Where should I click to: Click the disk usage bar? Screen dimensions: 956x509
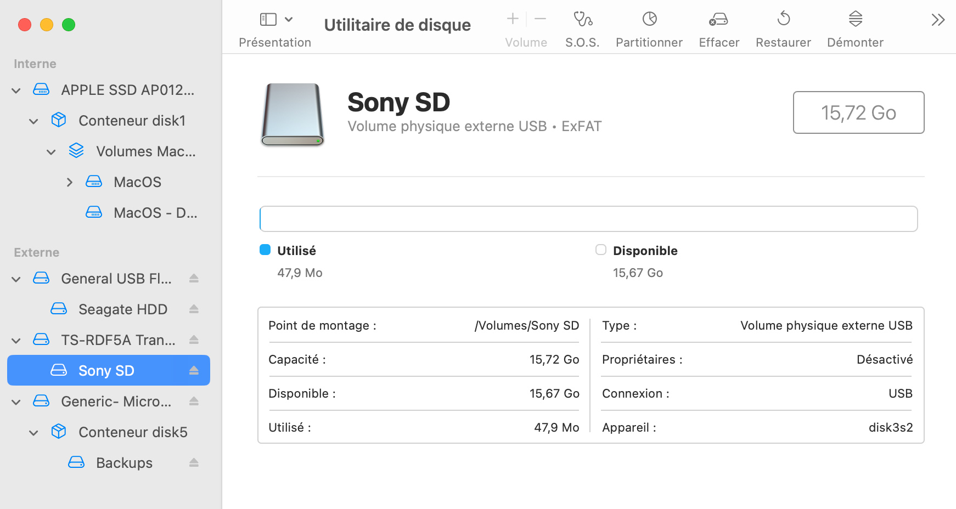click(588, 219)
